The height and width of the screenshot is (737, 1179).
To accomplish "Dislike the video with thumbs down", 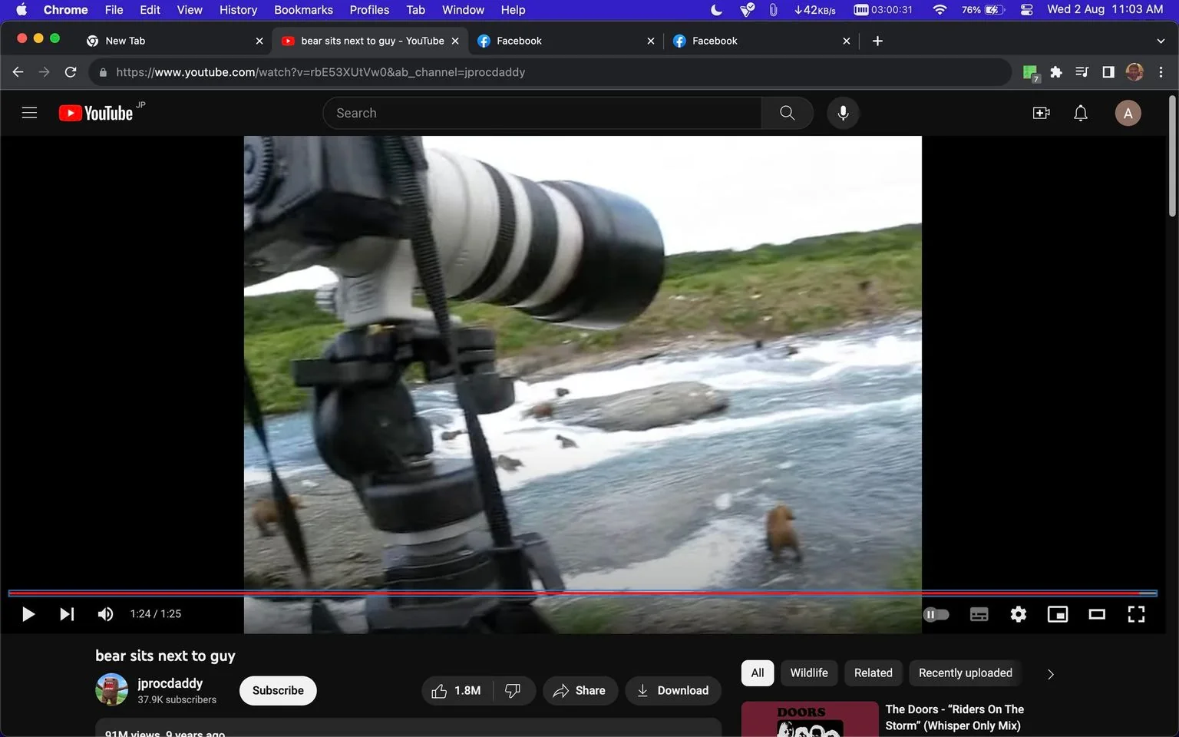I will pyautogui.click(x=513, y=690).
